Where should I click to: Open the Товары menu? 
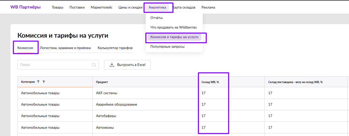point(58,8)
